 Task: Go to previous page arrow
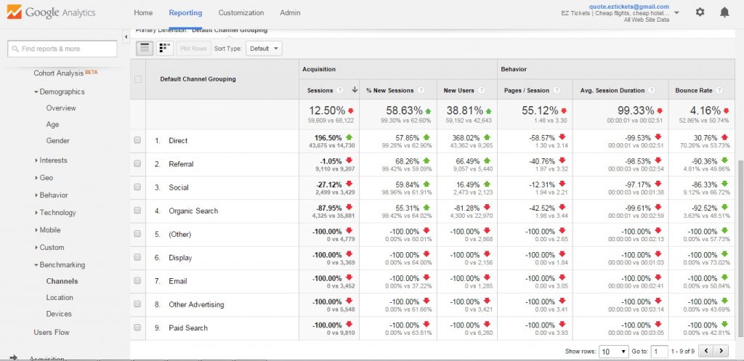(705, 352)
